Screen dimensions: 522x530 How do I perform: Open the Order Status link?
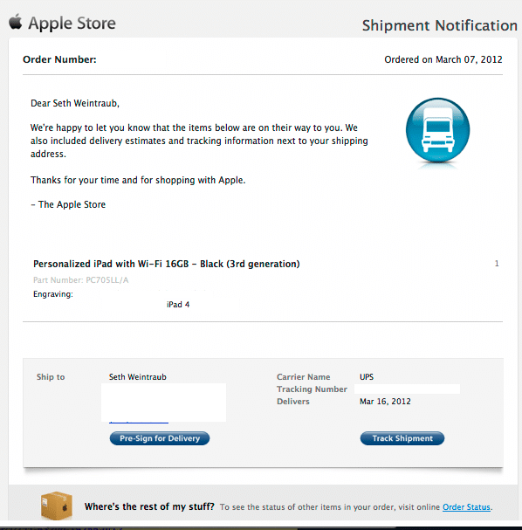pyautogui.click(x=466, y=507)
